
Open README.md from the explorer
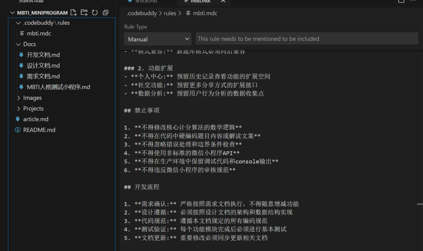tap(39, 130)
